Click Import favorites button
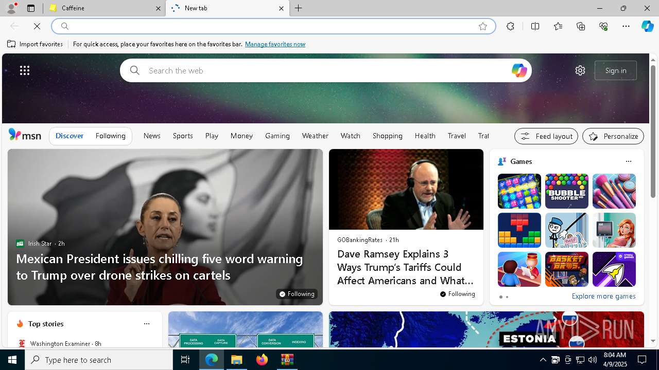This screenshot has width=659, height=370. pos(35,44)
